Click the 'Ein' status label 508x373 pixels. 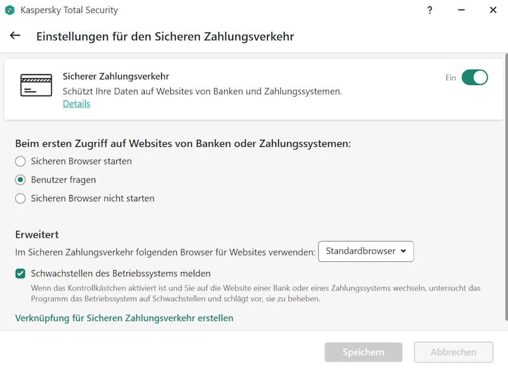(x=451, y=78)
